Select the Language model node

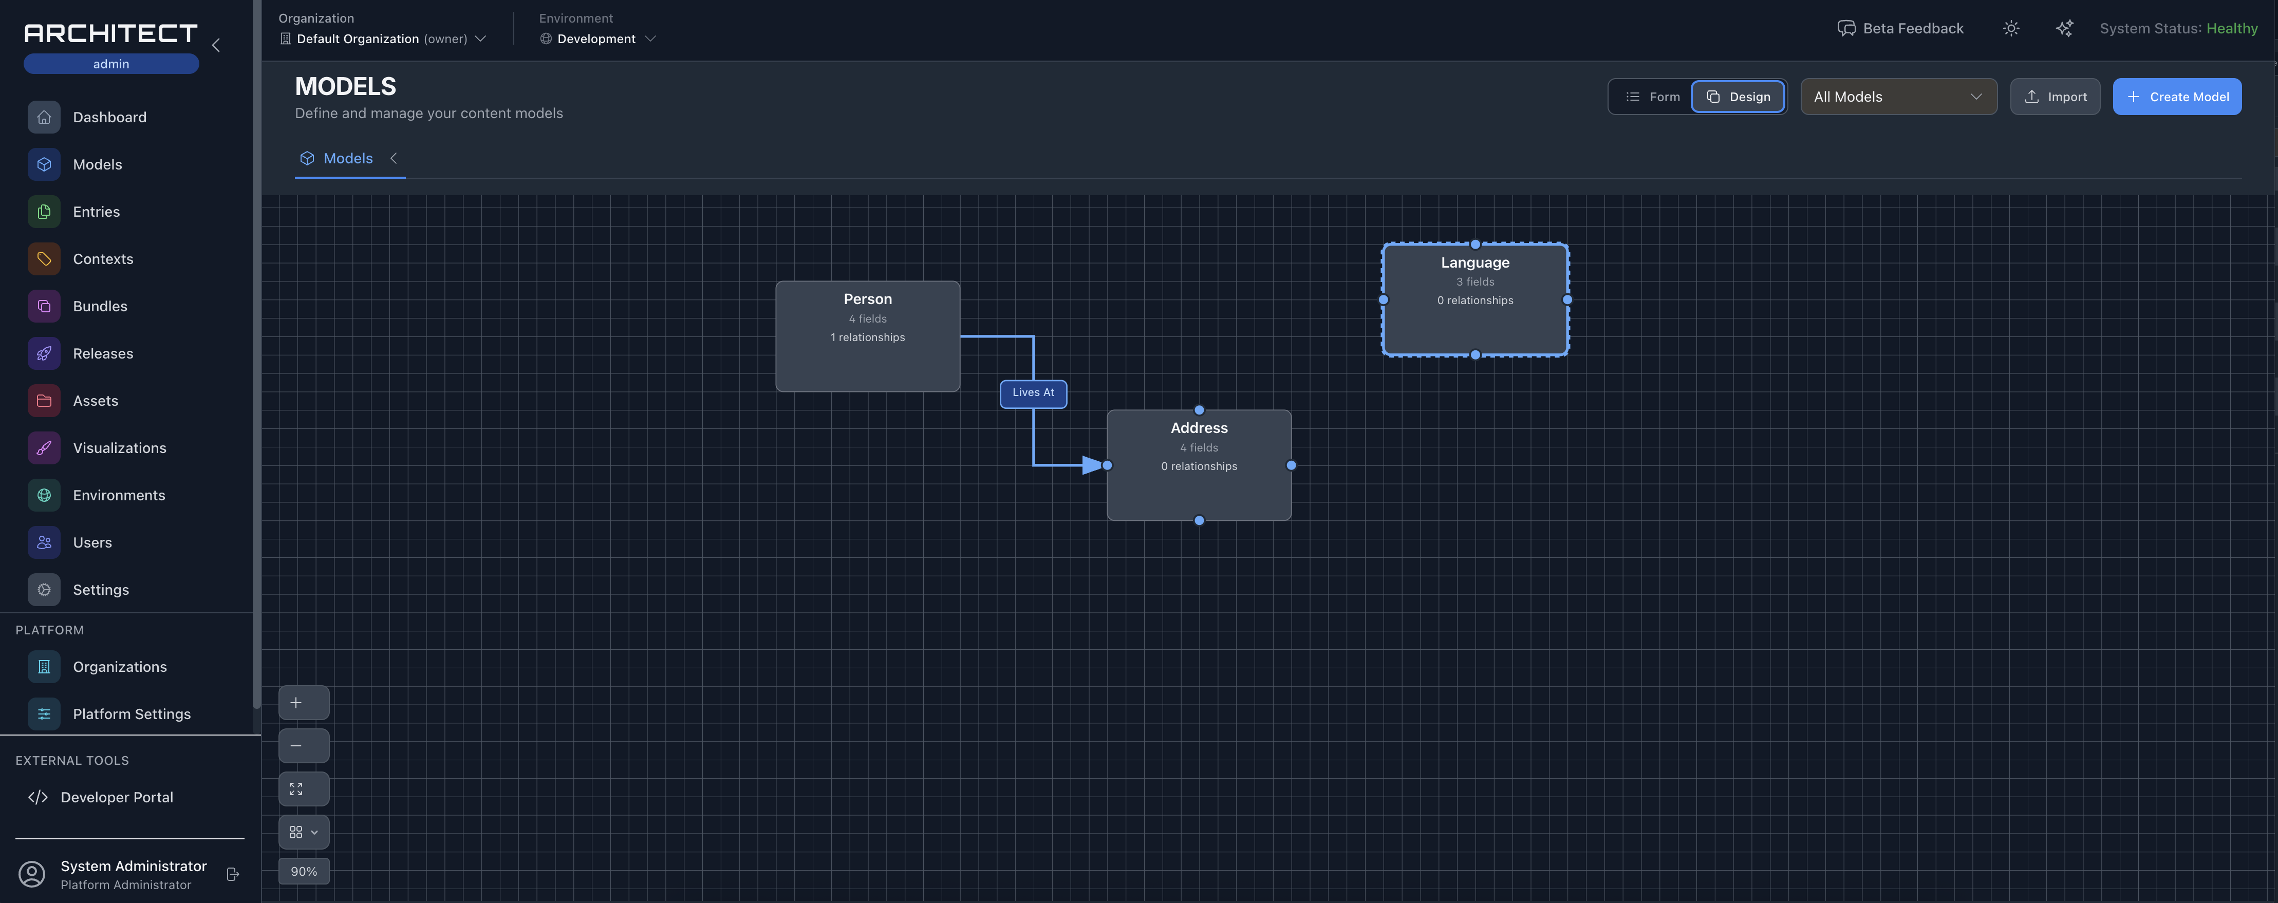1474,300
